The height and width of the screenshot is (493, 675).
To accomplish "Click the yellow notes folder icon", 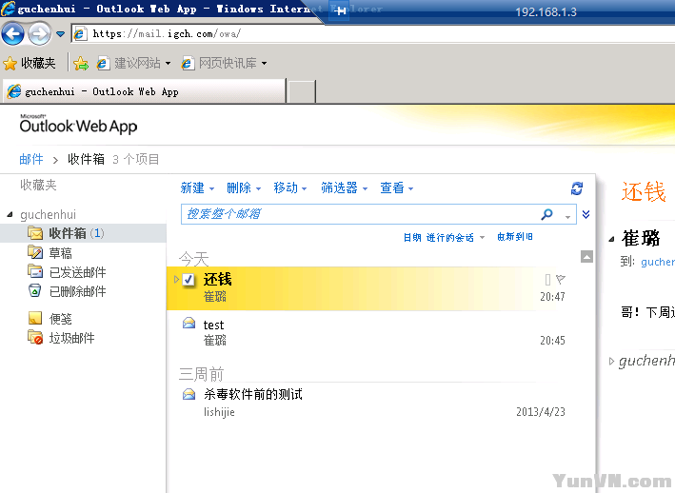I will [35, 318].
